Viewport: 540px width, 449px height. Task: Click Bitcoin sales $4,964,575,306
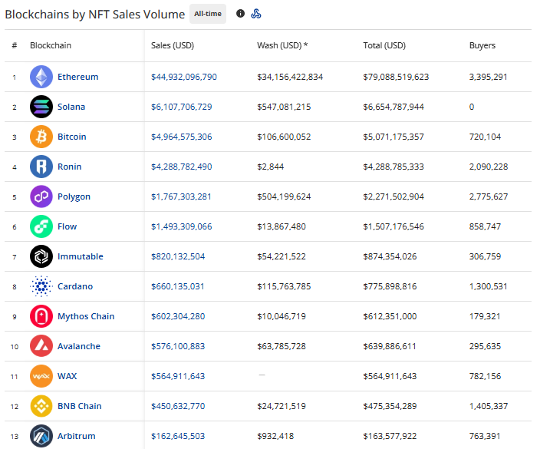click(182, 137)
